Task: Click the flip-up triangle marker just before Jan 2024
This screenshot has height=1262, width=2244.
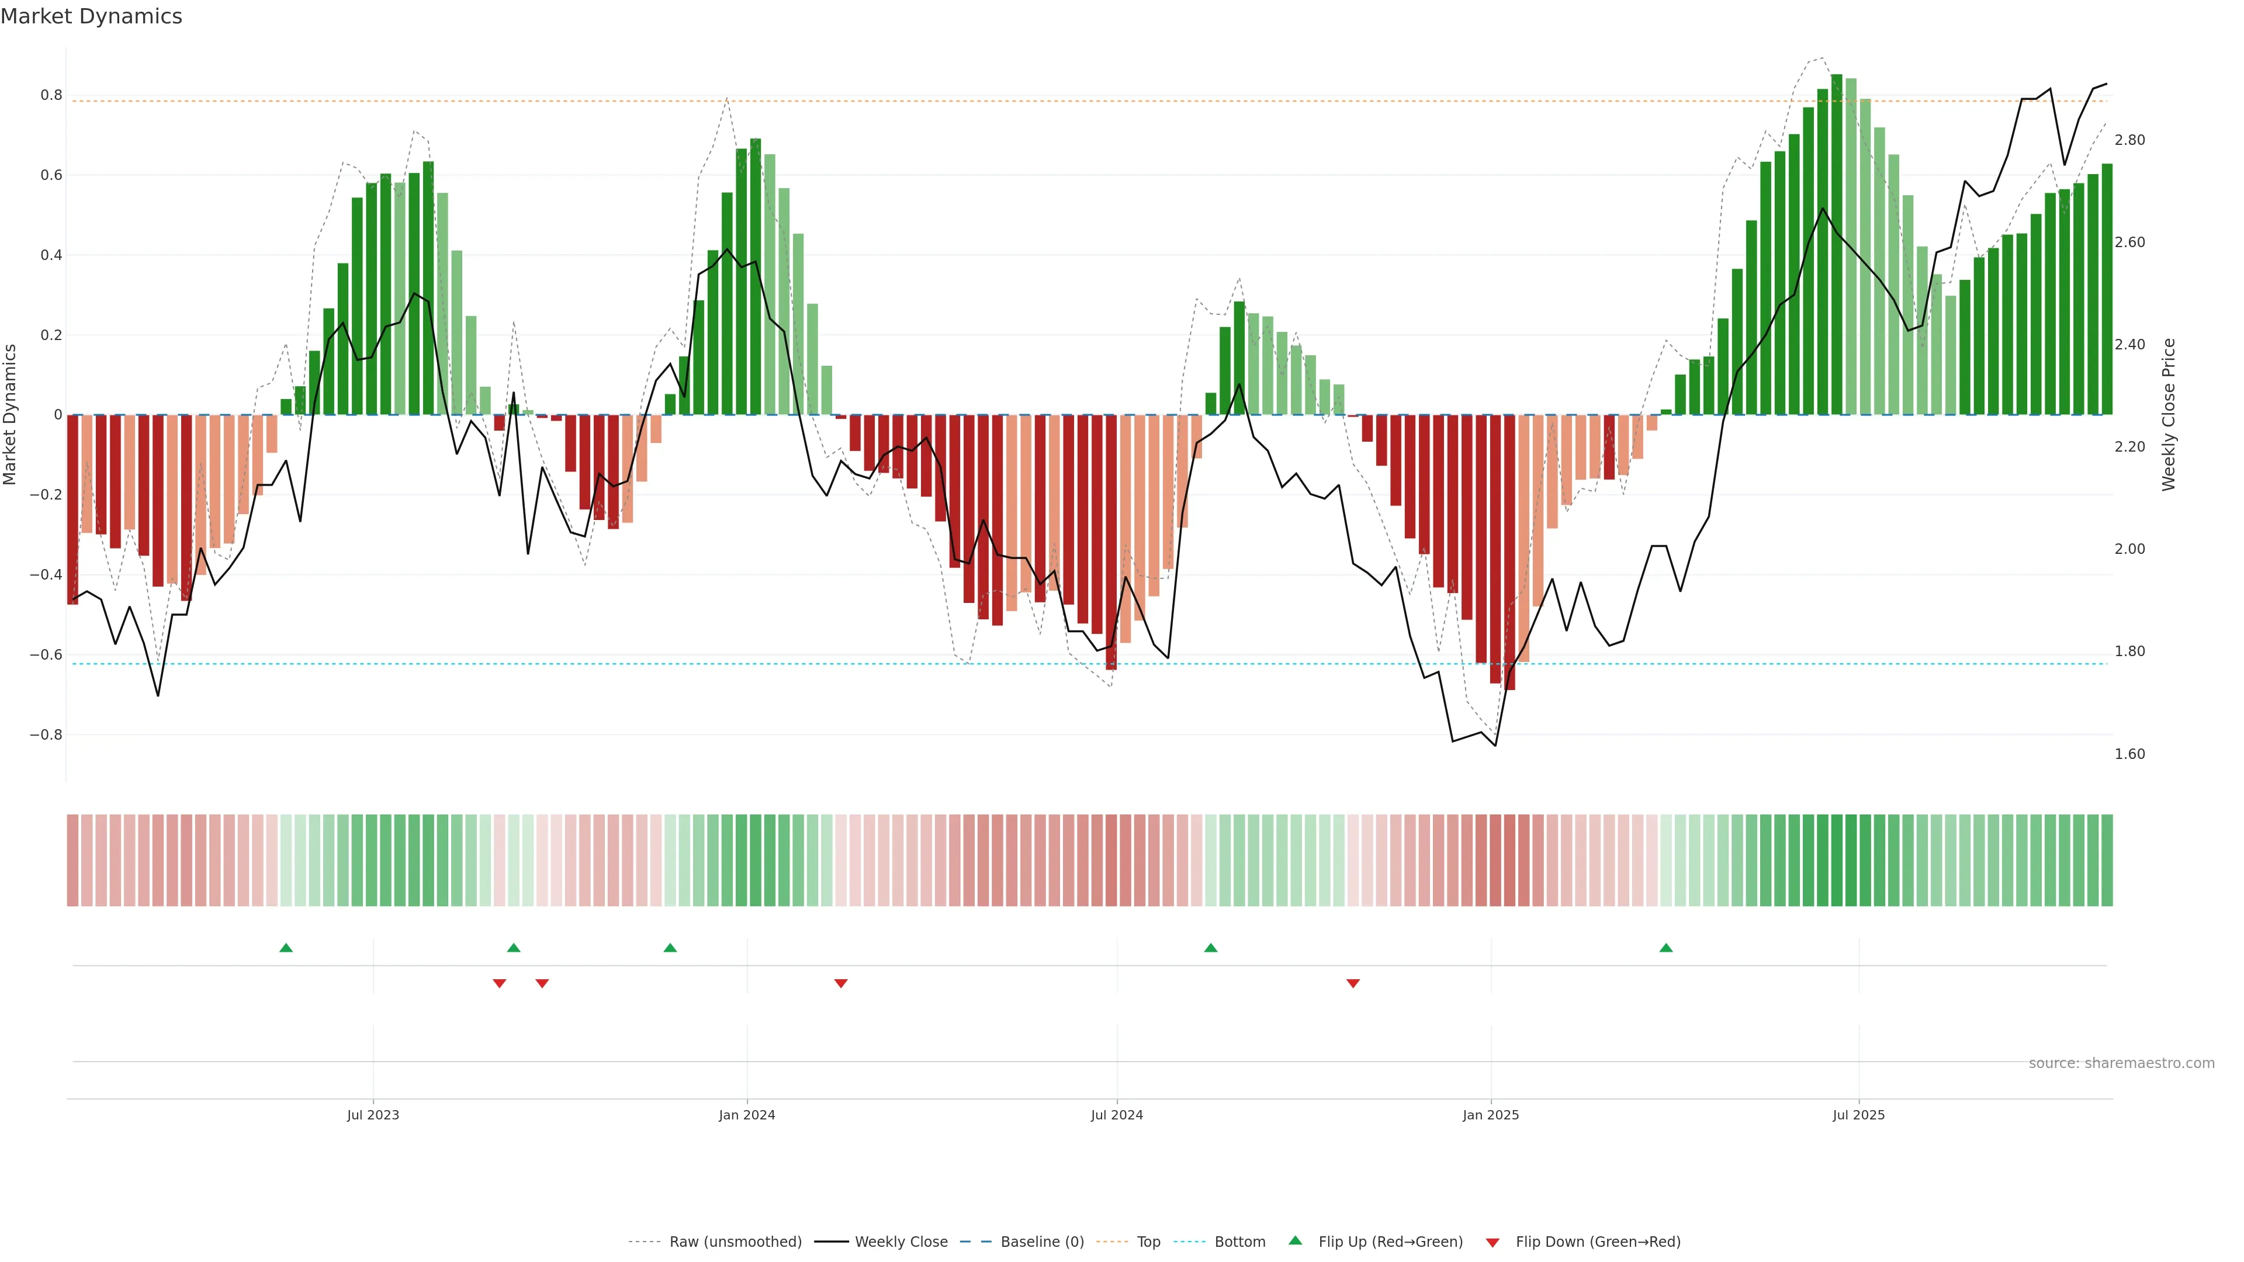Action: pos(670,948)
